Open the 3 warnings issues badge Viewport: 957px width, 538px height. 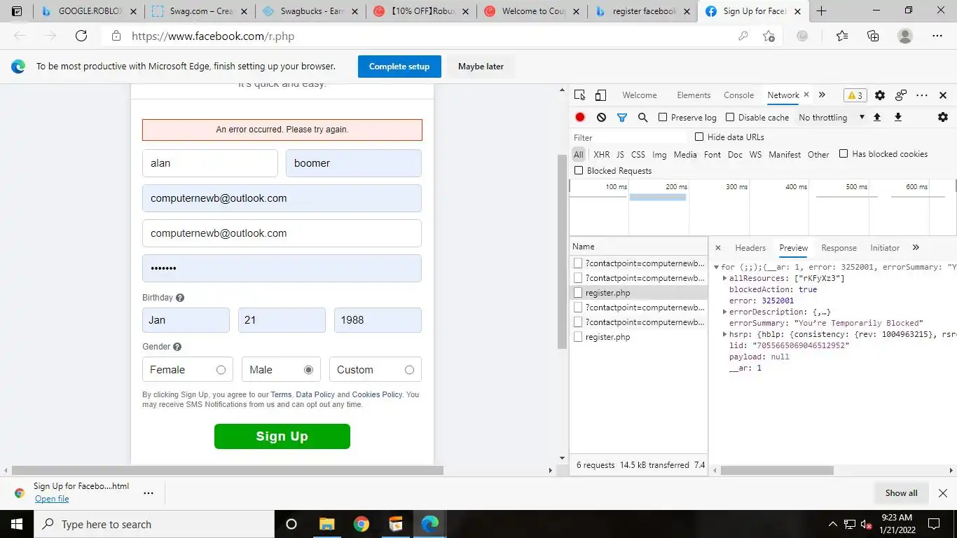point(855,95)
